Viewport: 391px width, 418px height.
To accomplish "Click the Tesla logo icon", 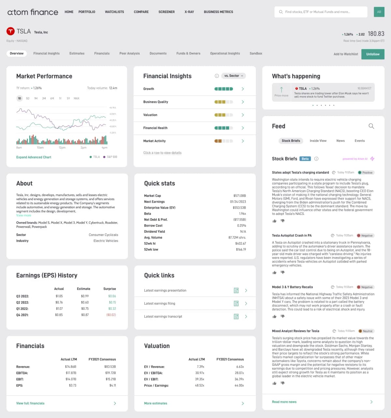I will point(11,31).
